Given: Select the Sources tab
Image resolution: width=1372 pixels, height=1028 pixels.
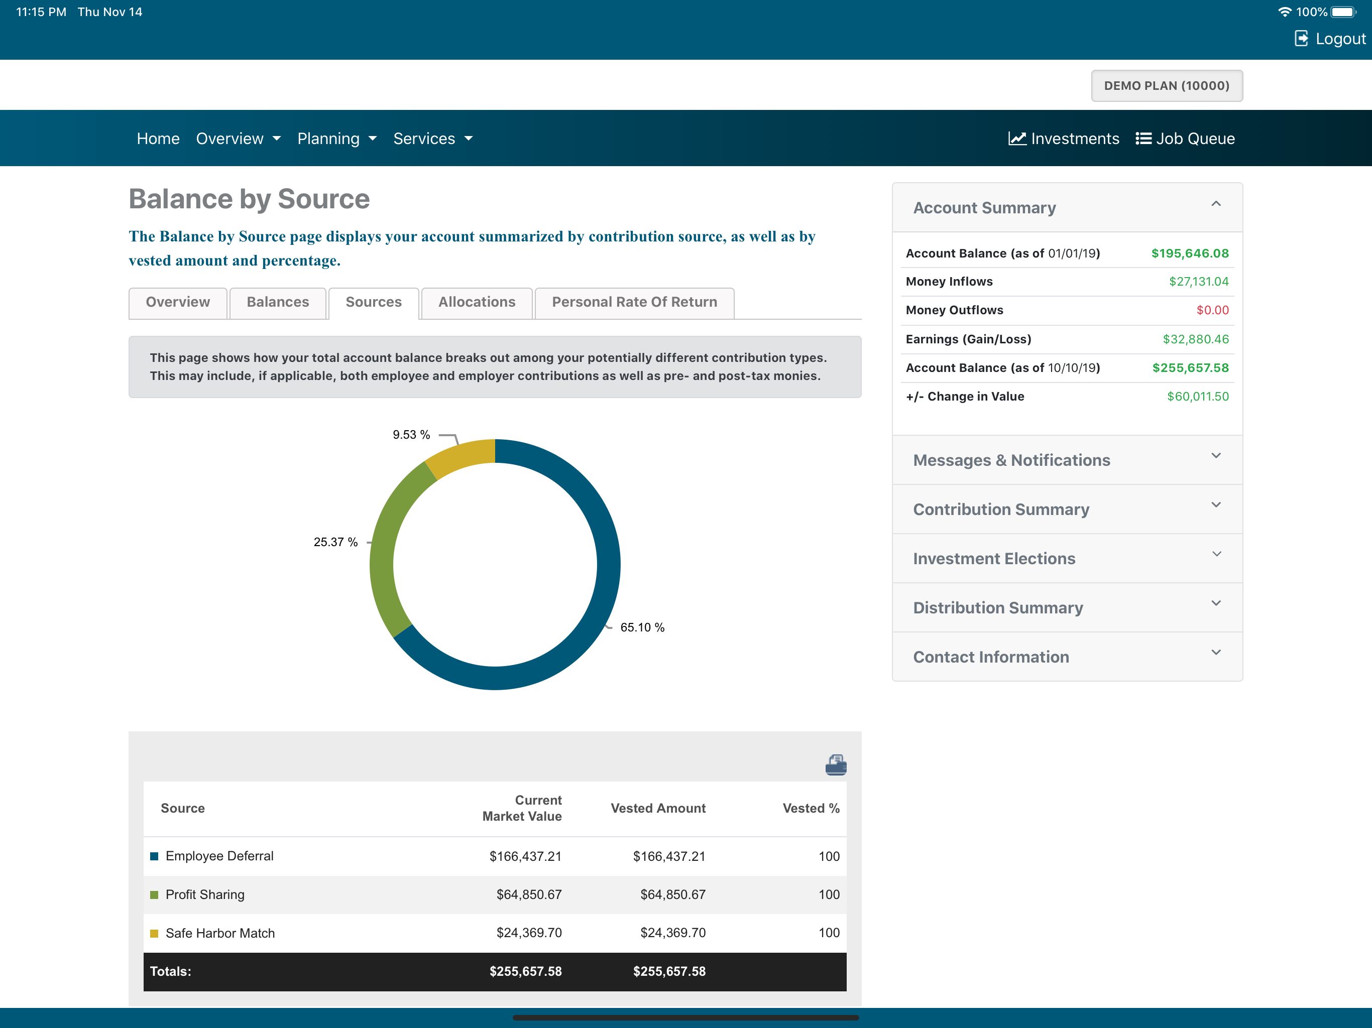Looking at the screenshot, I should [374, 303].
